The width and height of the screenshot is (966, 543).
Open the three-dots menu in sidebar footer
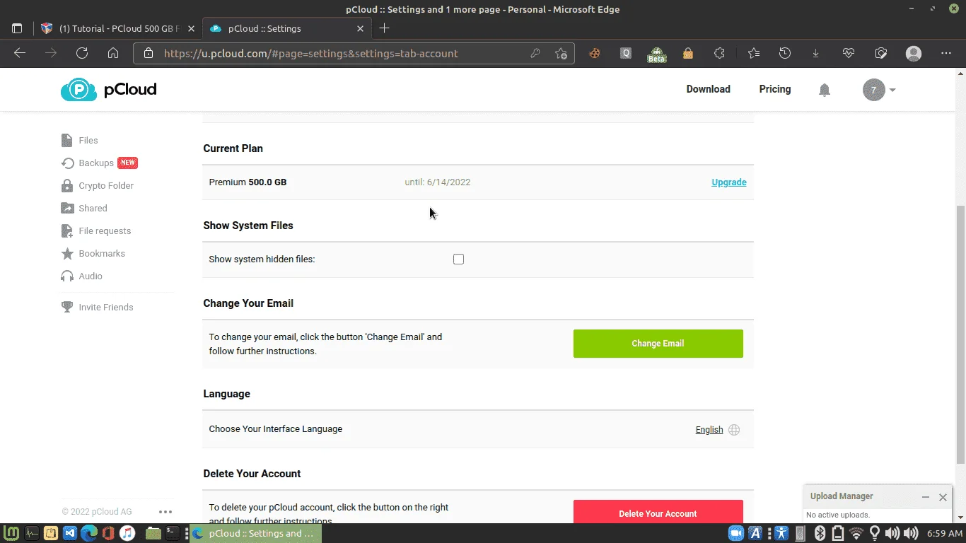165,512
